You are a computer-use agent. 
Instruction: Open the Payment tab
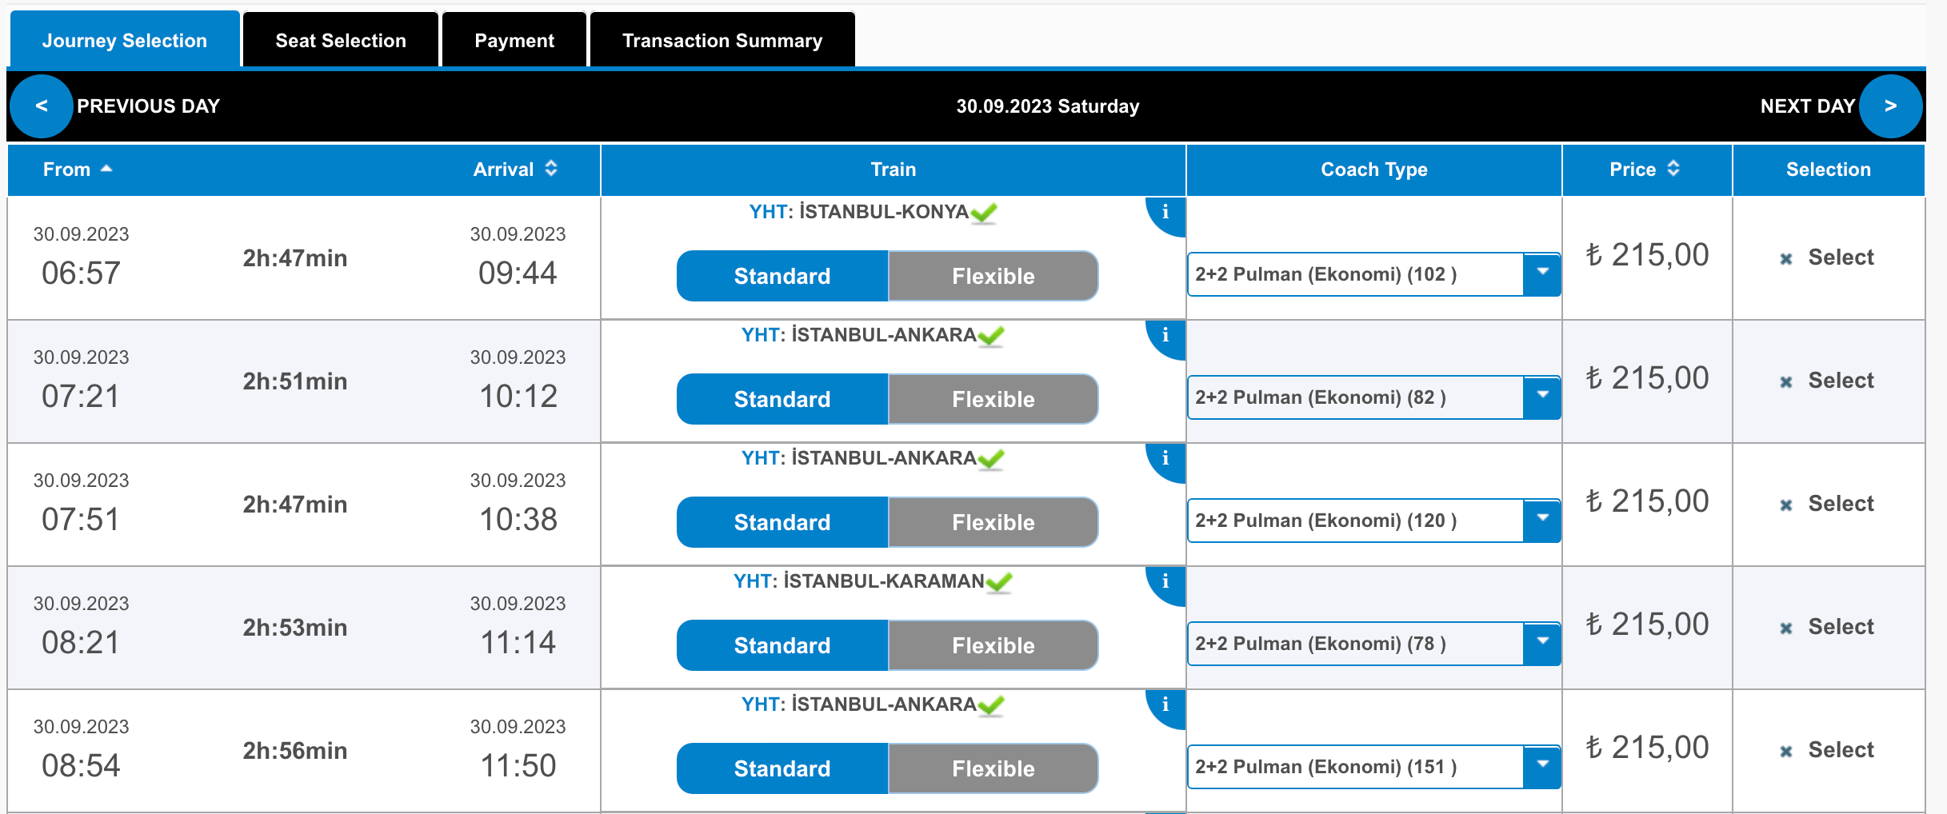514,40
